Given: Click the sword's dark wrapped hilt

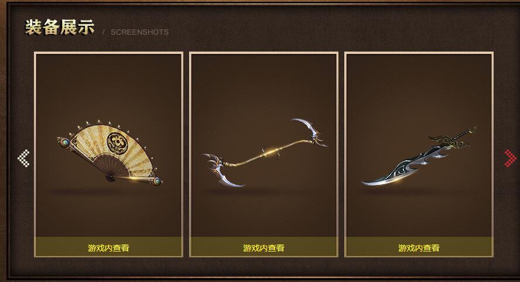Looking at the screenshot, I should click(x=465, y=134).
